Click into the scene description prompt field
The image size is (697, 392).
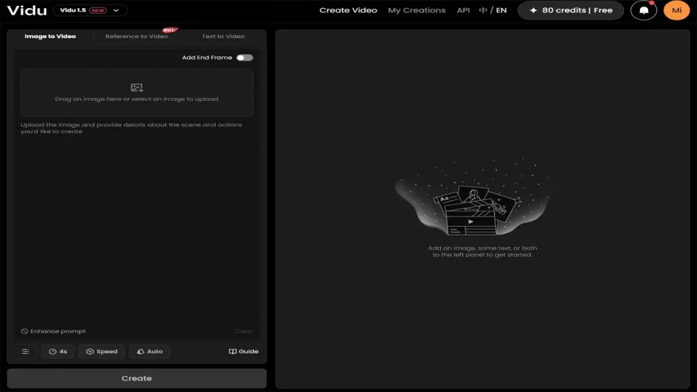136,223
